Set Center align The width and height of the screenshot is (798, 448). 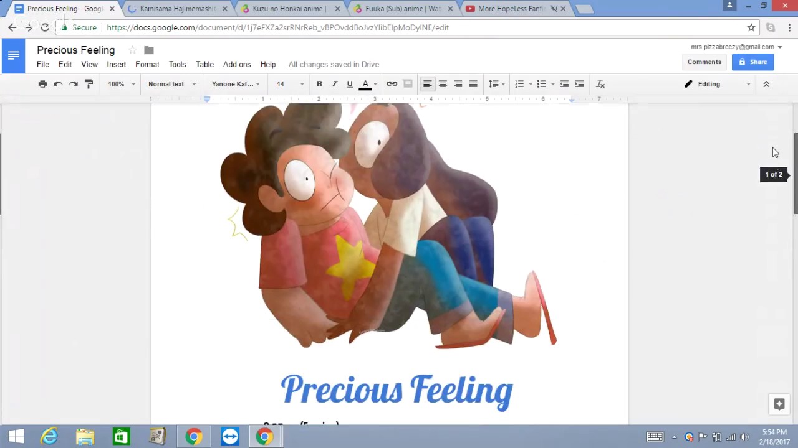443,84
